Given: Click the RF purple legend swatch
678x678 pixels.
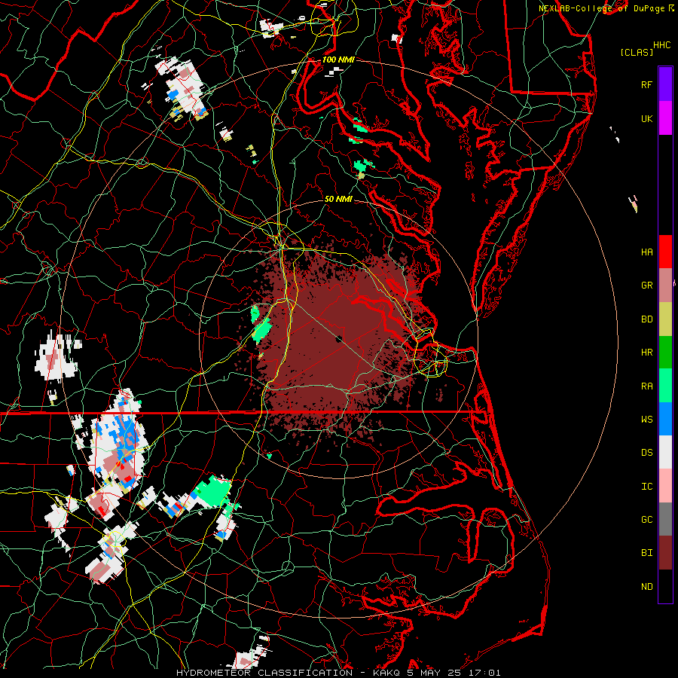Looking at the screenshot, I should (x=665, y=84).
